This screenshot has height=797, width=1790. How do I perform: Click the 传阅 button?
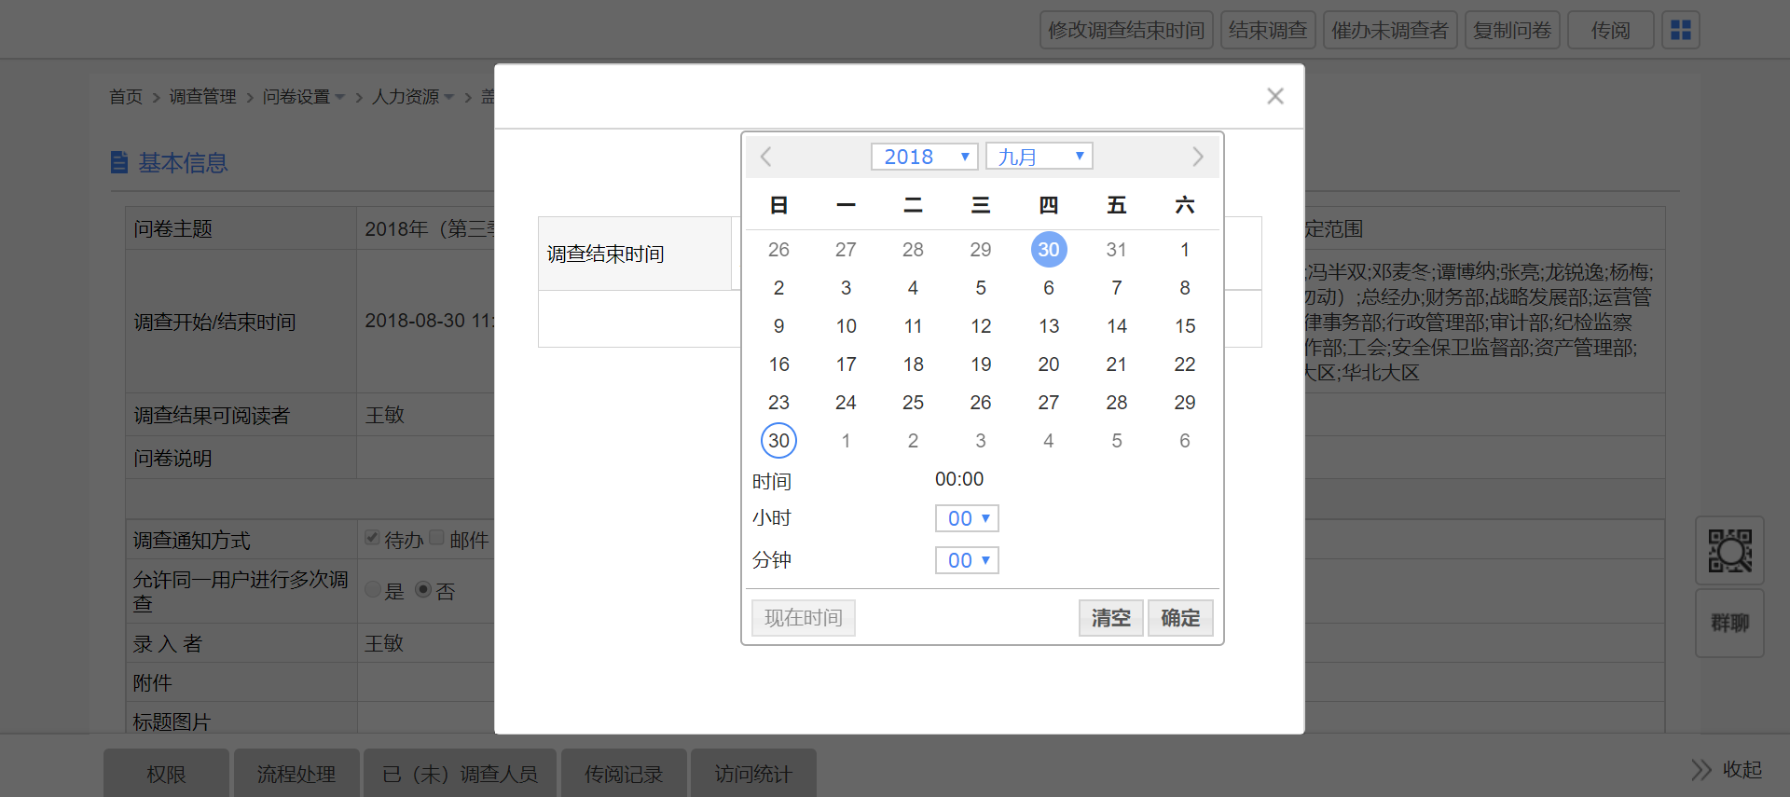point(1611,30)
